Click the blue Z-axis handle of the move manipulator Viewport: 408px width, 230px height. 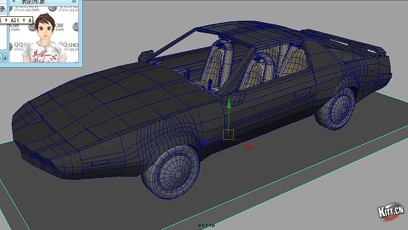click(x=203, y=142)
